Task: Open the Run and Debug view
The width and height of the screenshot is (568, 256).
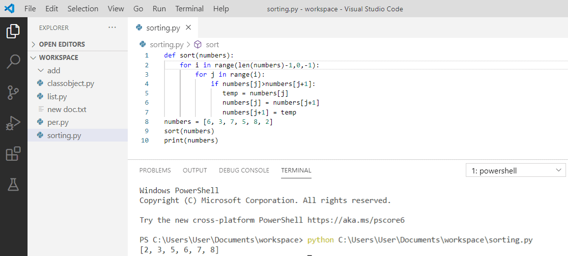Action: click(13, 124)
